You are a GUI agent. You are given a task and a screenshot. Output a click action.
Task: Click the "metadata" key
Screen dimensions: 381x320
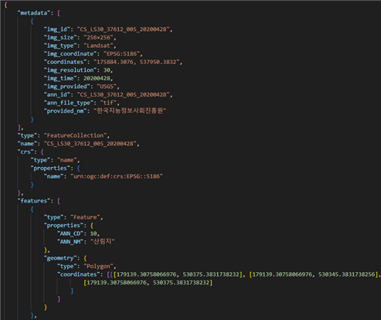click(34, 13)
